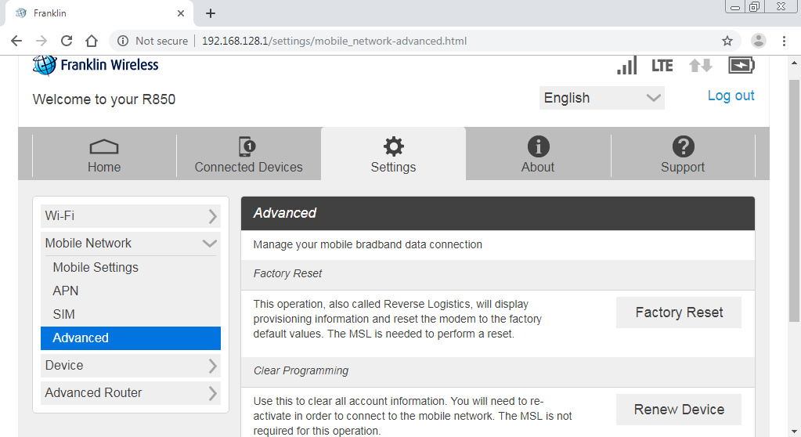Open the English language dropdown
This screenshot has height=437, width=801.
[x=602, y=98]
